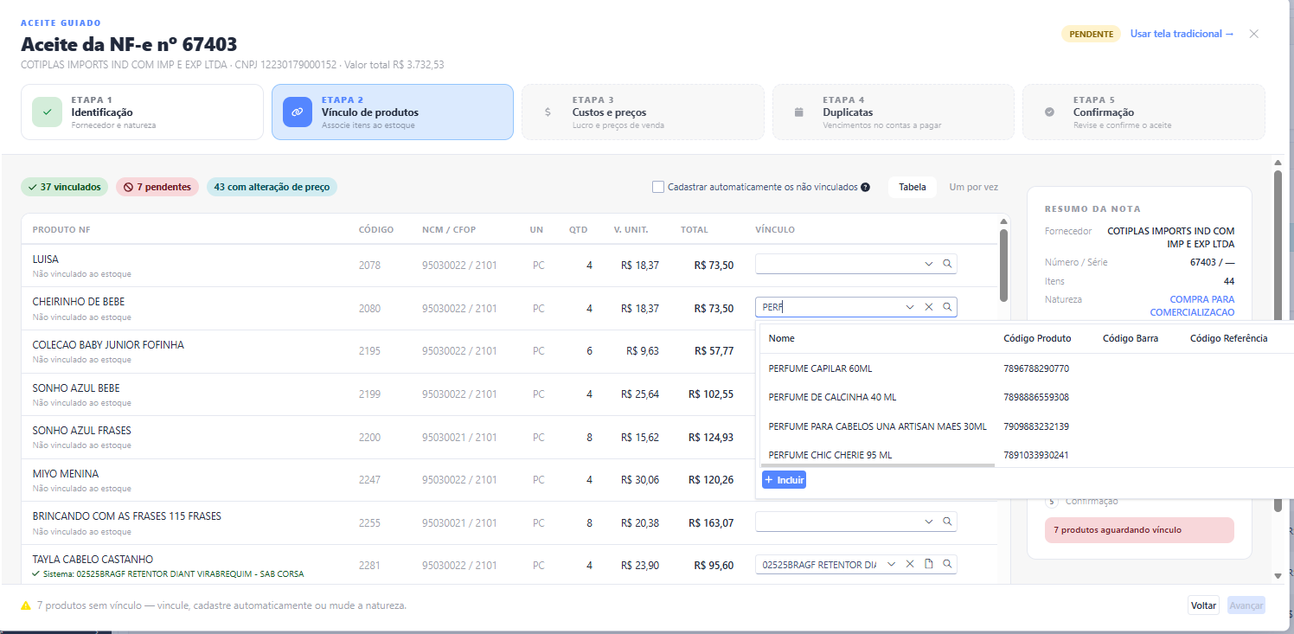1294x634 pixels.
Task: Click the Incluir button
Action: pos(784,479)
